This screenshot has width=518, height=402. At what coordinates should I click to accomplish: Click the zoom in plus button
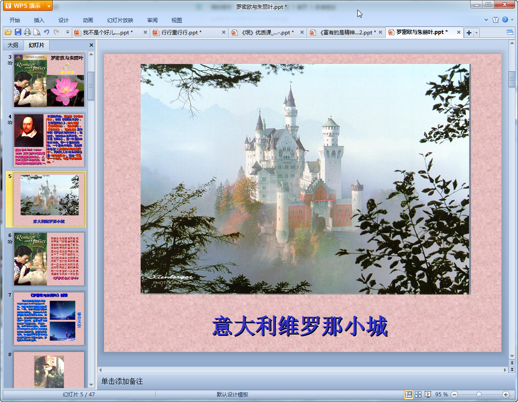point(506,395)
